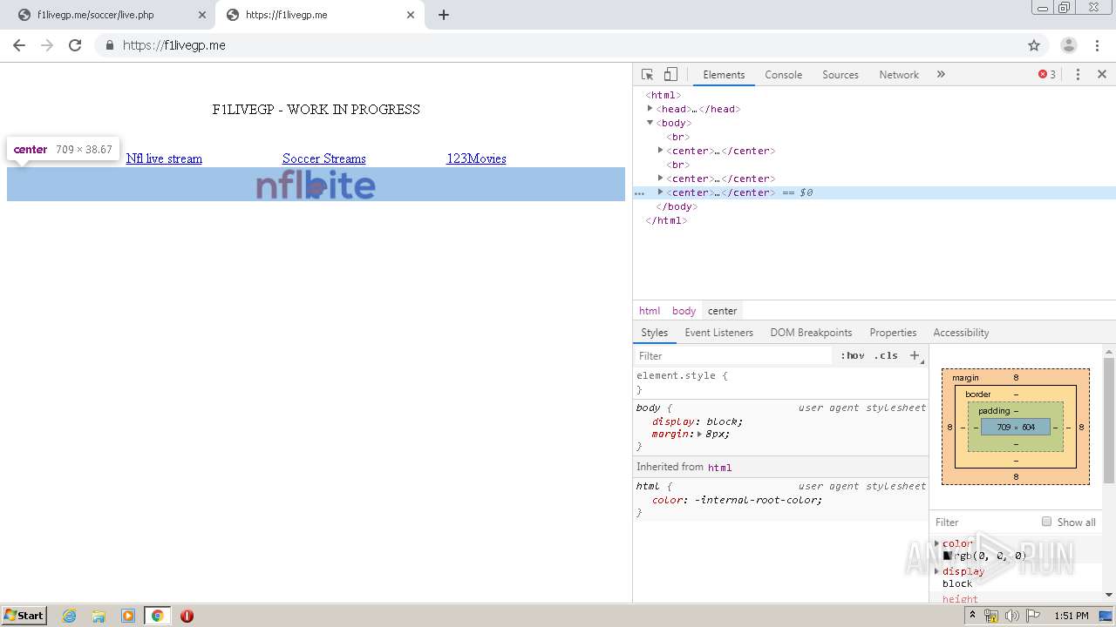
Task: Open the 123Movies link
Action: tap(476, 158)
